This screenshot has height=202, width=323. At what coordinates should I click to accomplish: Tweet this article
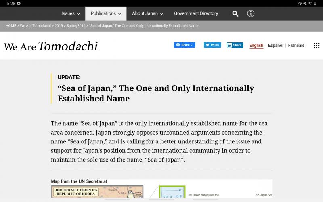point(212,45)
